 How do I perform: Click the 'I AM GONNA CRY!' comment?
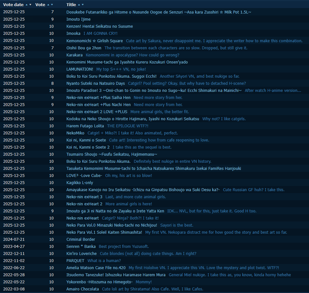click(x=100, y=33)
